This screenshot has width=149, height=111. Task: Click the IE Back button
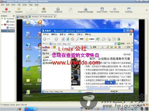tap(44, 39)
